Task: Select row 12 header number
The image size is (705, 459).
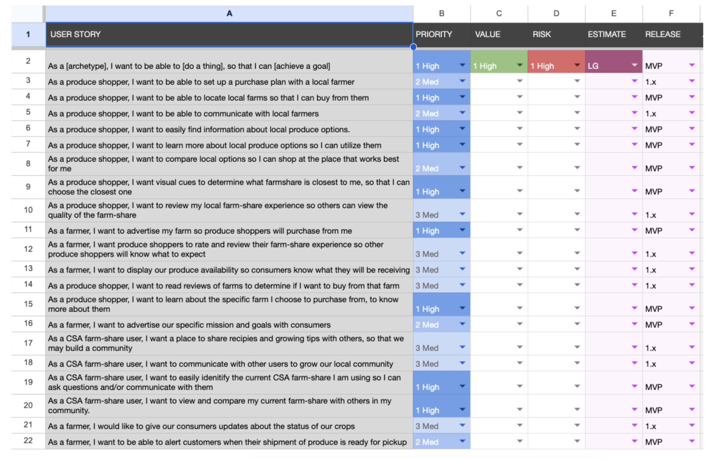Action: pos(28,249)
